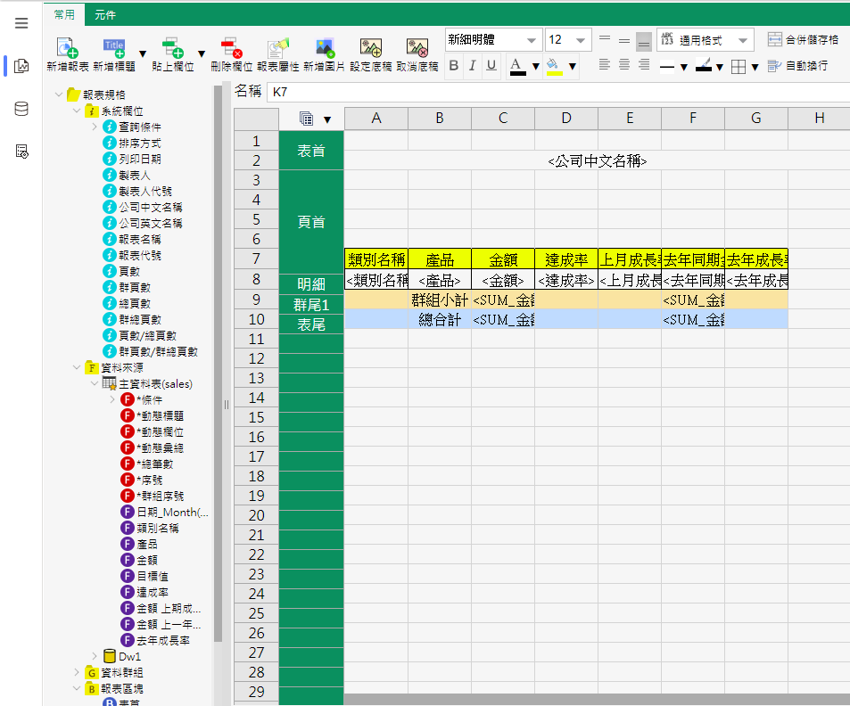850x706 pixels.
Task: Select column header D
Action: (x=566, y=119)
